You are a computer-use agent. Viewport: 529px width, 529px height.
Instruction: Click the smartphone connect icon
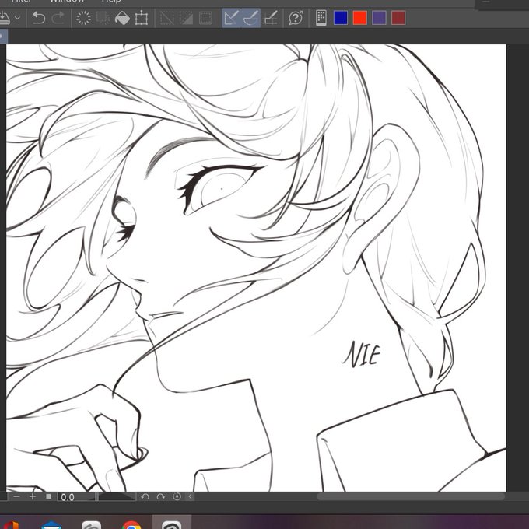(321, 18)
